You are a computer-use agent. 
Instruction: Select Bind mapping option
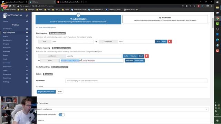click(x=141, y=56)
